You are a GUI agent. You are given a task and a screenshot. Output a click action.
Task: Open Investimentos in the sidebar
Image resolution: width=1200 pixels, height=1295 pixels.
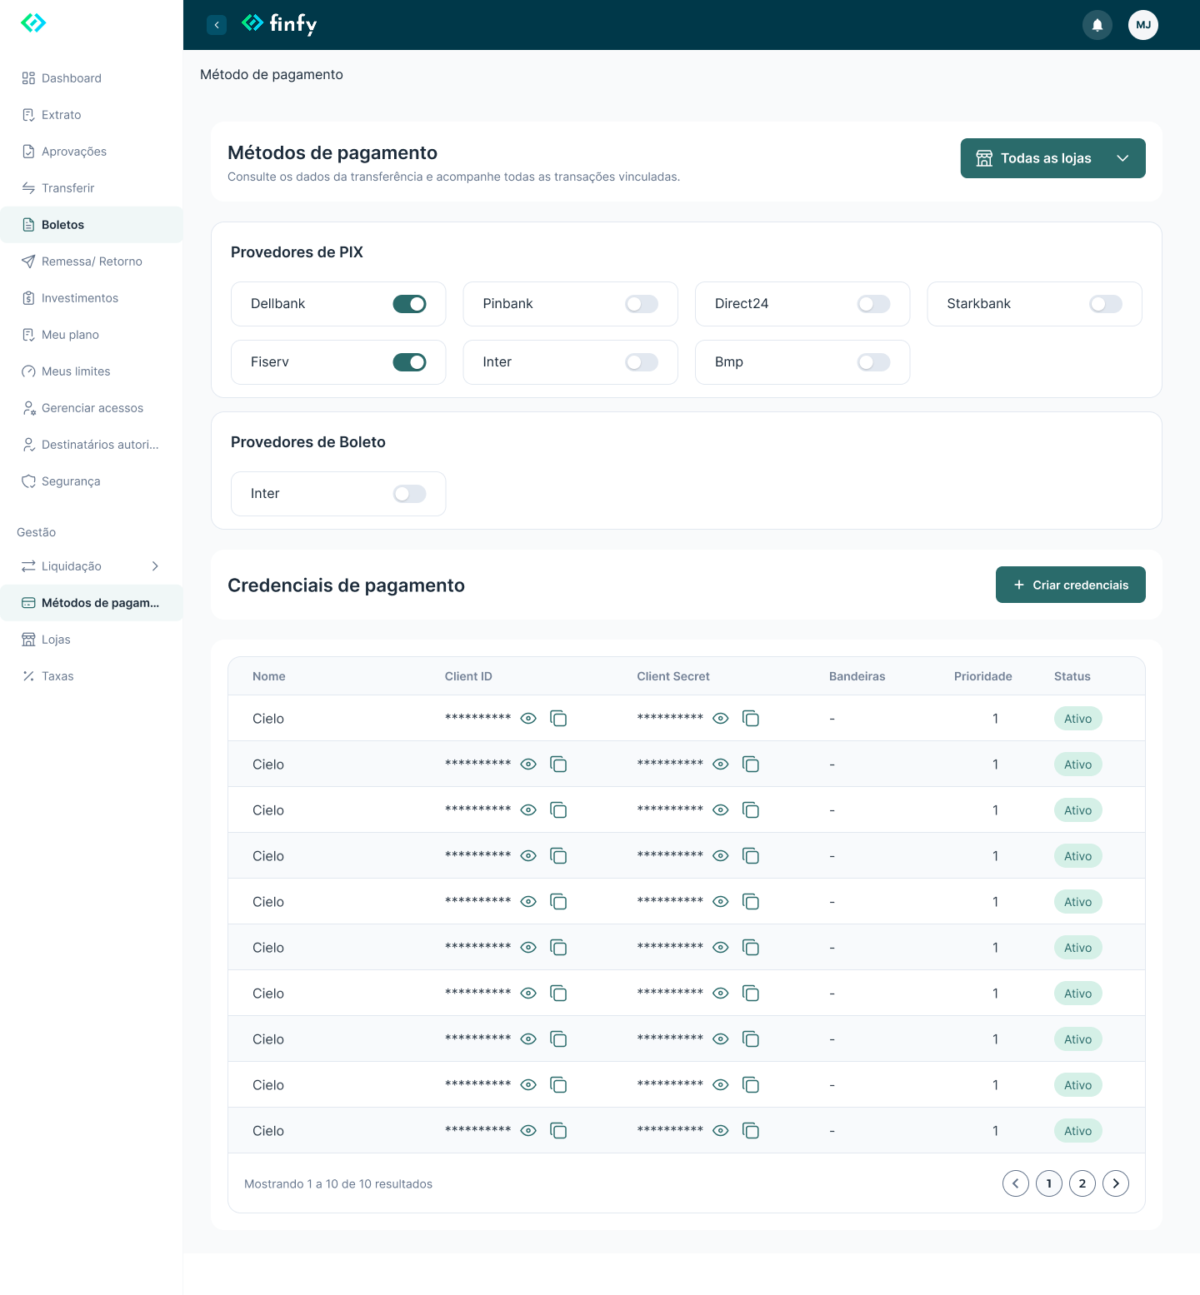point(92,298)
